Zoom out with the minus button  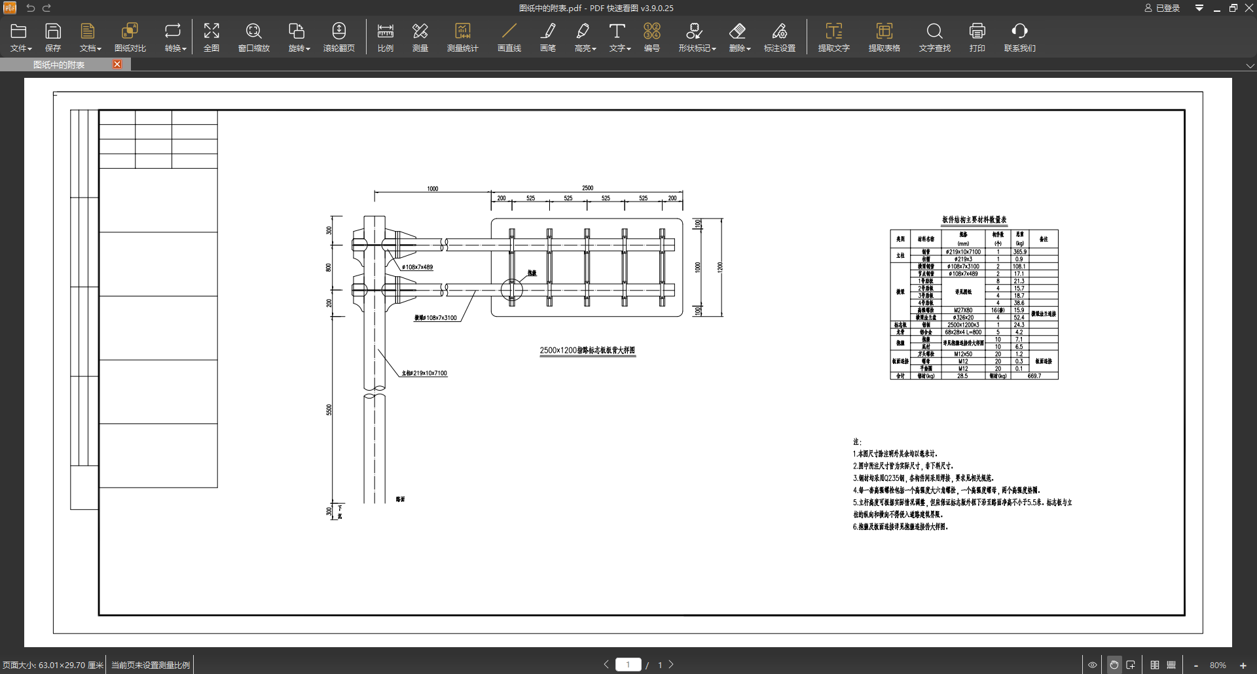[1196, 665]
